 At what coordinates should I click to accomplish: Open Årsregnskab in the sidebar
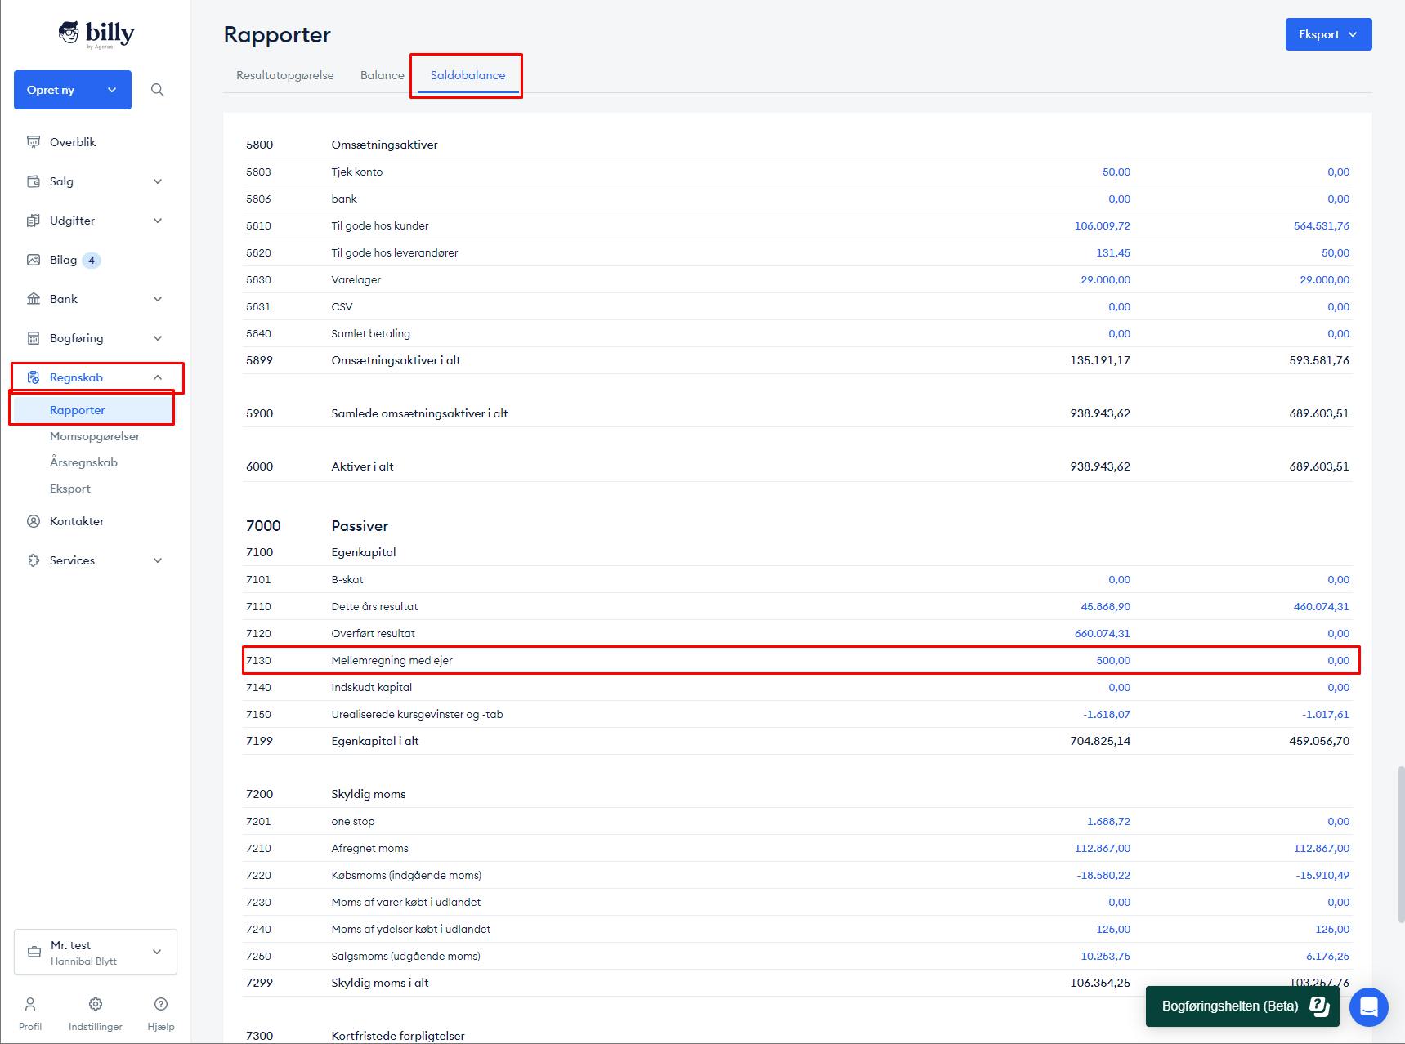83,462
